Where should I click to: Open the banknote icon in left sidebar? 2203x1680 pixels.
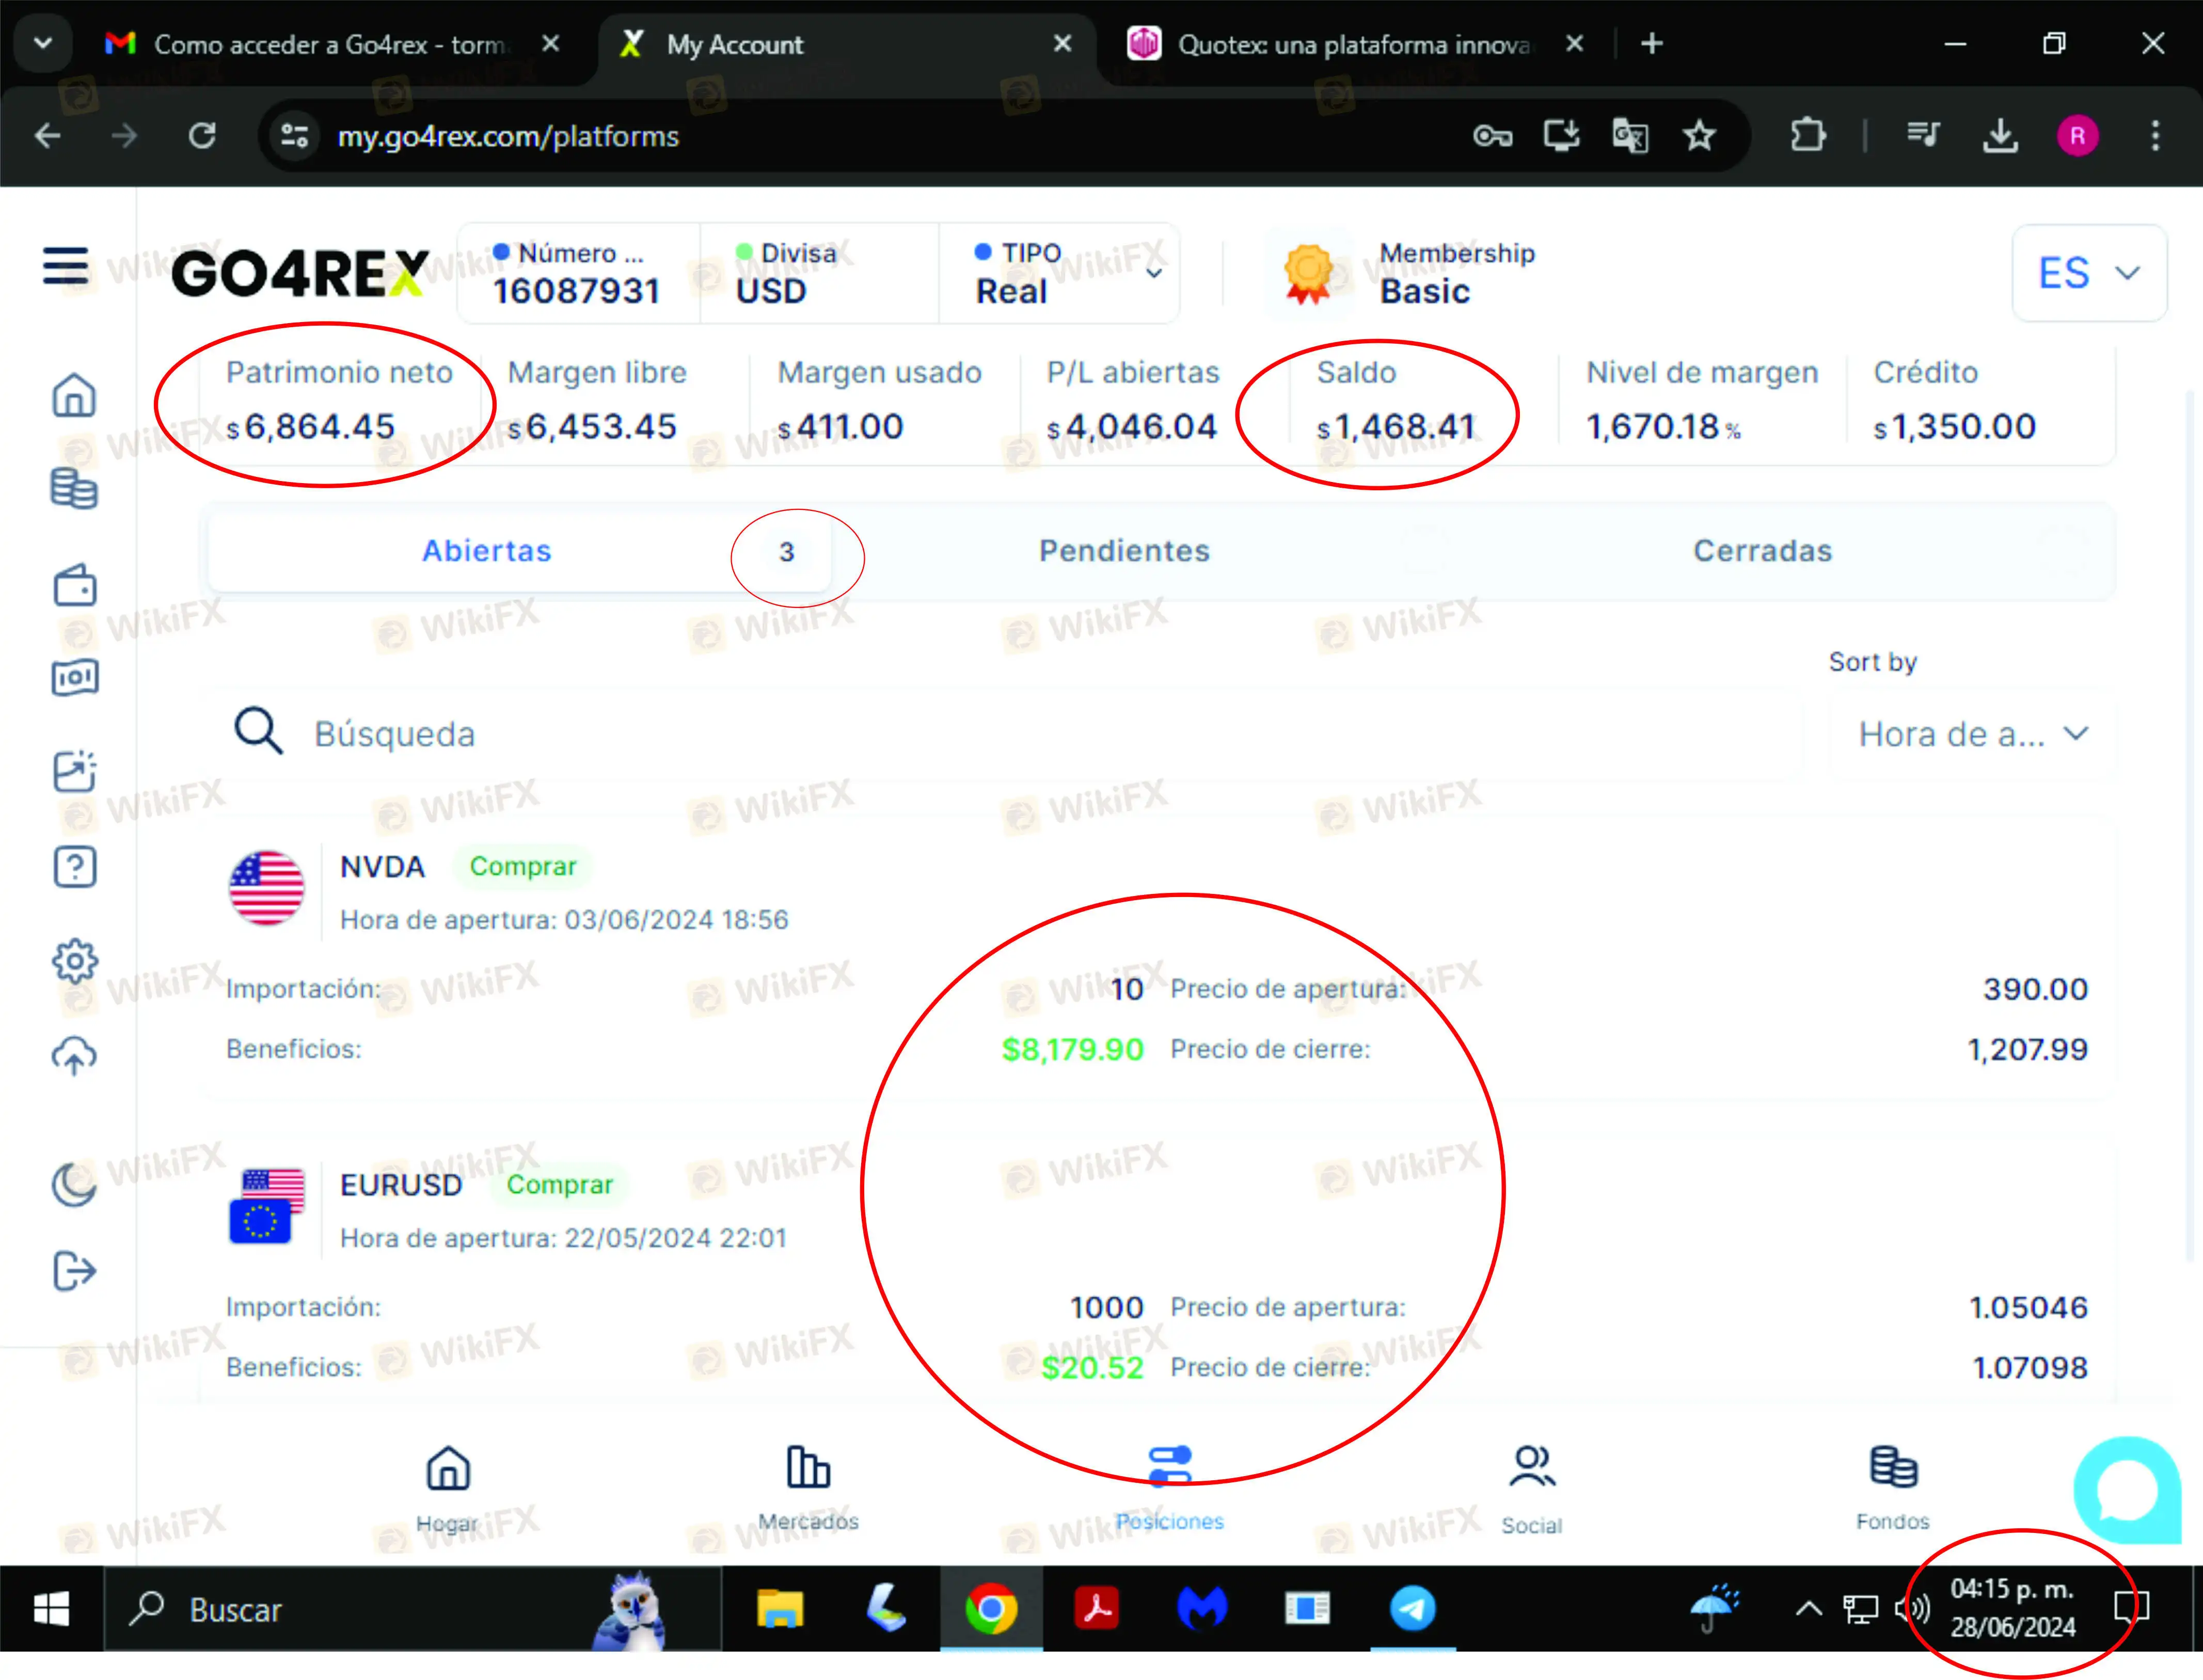[75, 678]
